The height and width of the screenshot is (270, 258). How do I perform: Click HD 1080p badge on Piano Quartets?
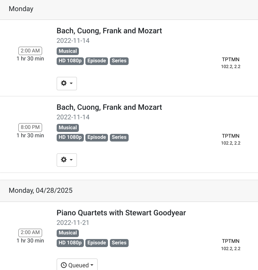pos(70,242)
